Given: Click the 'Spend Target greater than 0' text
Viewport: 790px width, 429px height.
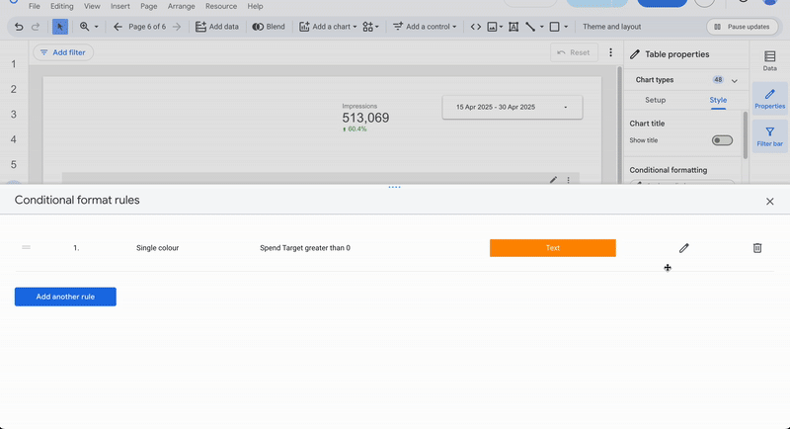Looking at the screenshot, I should [x=305, y=248].
